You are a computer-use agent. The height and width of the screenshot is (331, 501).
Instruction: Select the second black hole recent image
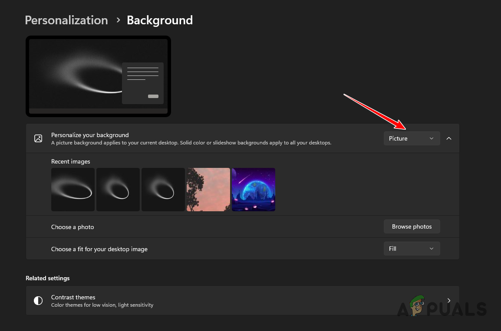[x=118, y=190]
